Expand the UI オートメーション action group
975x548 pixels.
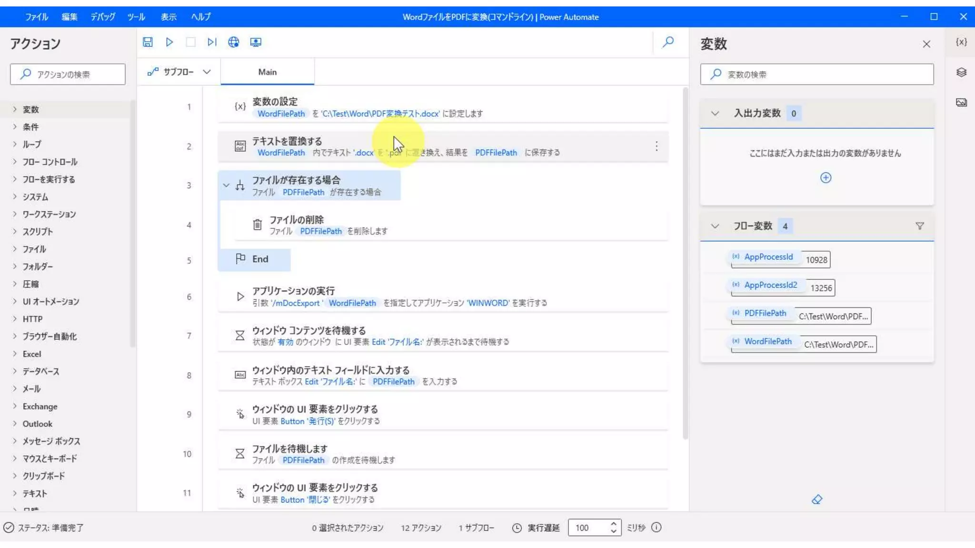(x=15, y=301)
